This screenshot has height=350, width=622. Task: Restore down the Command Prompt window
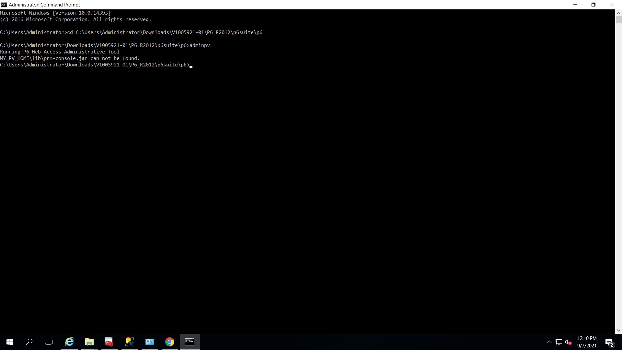[593, 5]
